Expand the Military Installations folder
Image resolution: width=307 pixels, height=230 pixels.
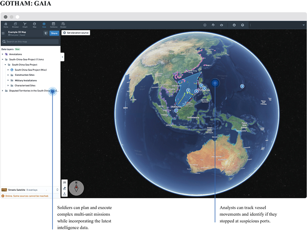8,80
